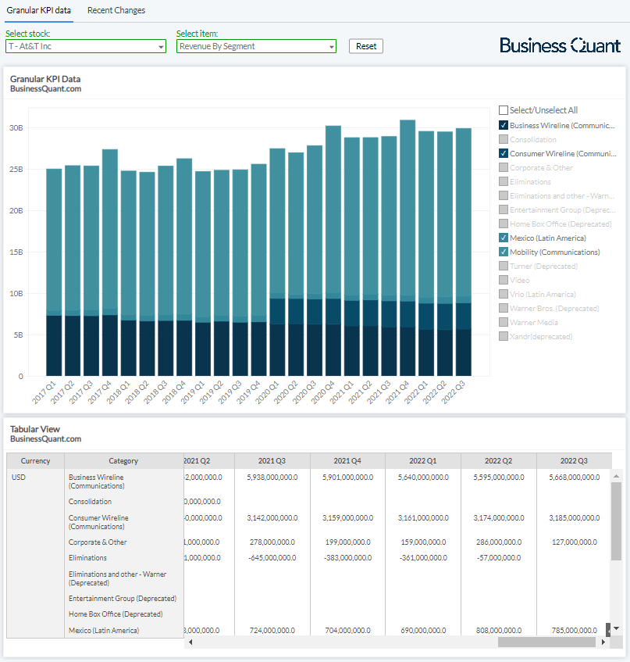Tick Eliminations and other - Warner checkbox
Screen dimensions: 630x662
click(x=503, y=195)
